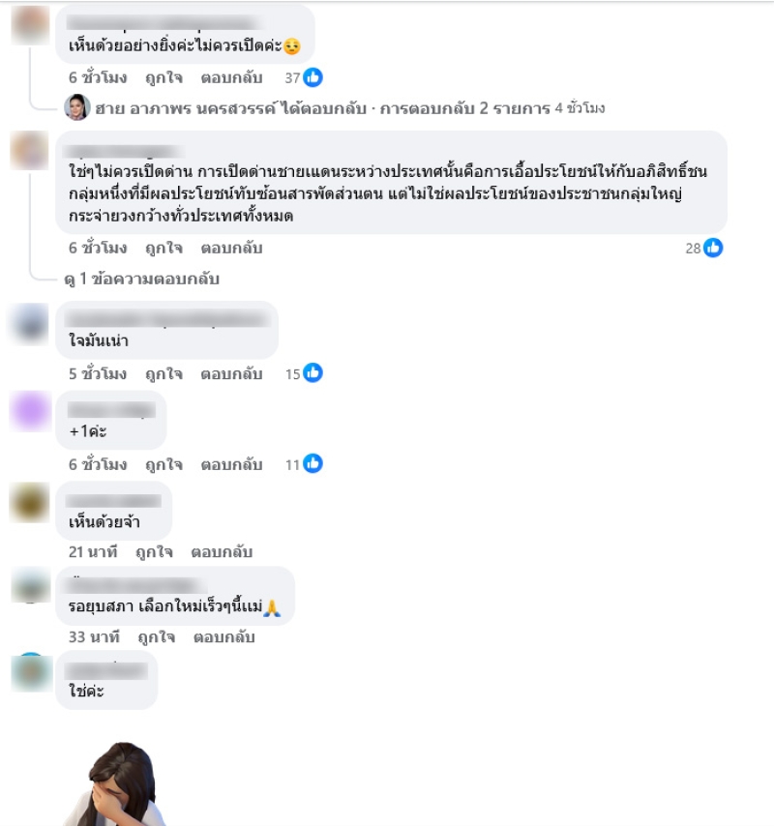Reply to the top เห็นด้วยอย่างยิ่ง comment
This screenshot has width=774, height=826.
click(231, 78)
